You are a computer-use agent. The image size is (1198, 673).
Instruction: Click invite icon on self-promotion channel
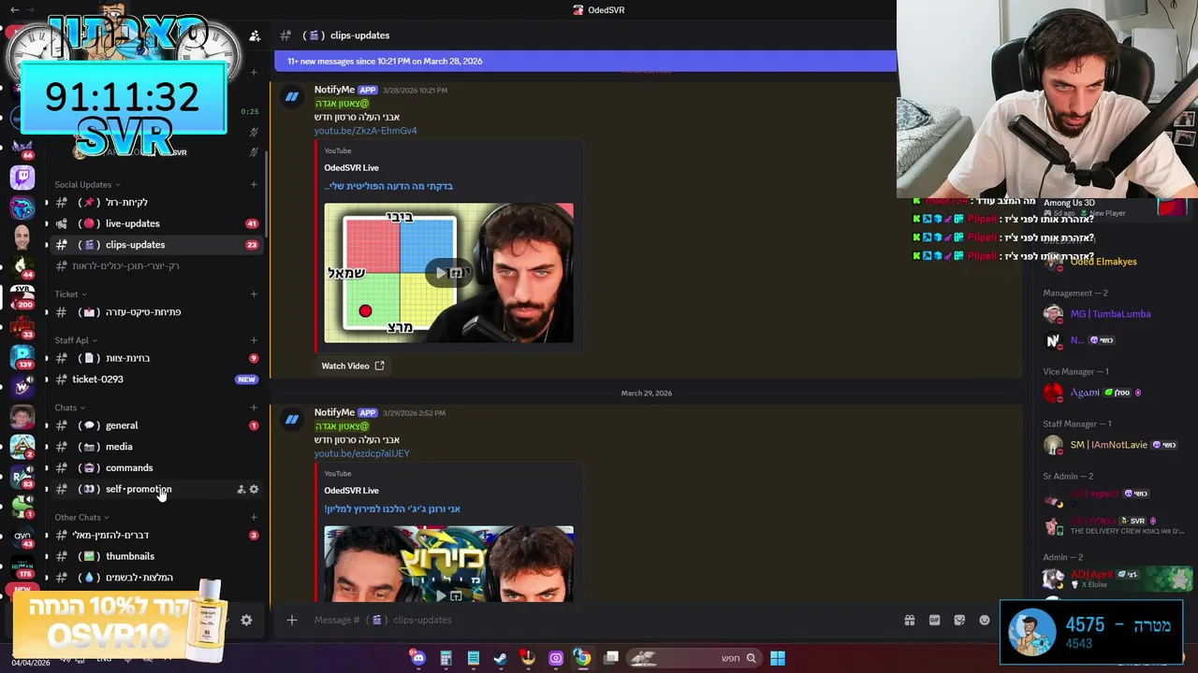[241, 489]
